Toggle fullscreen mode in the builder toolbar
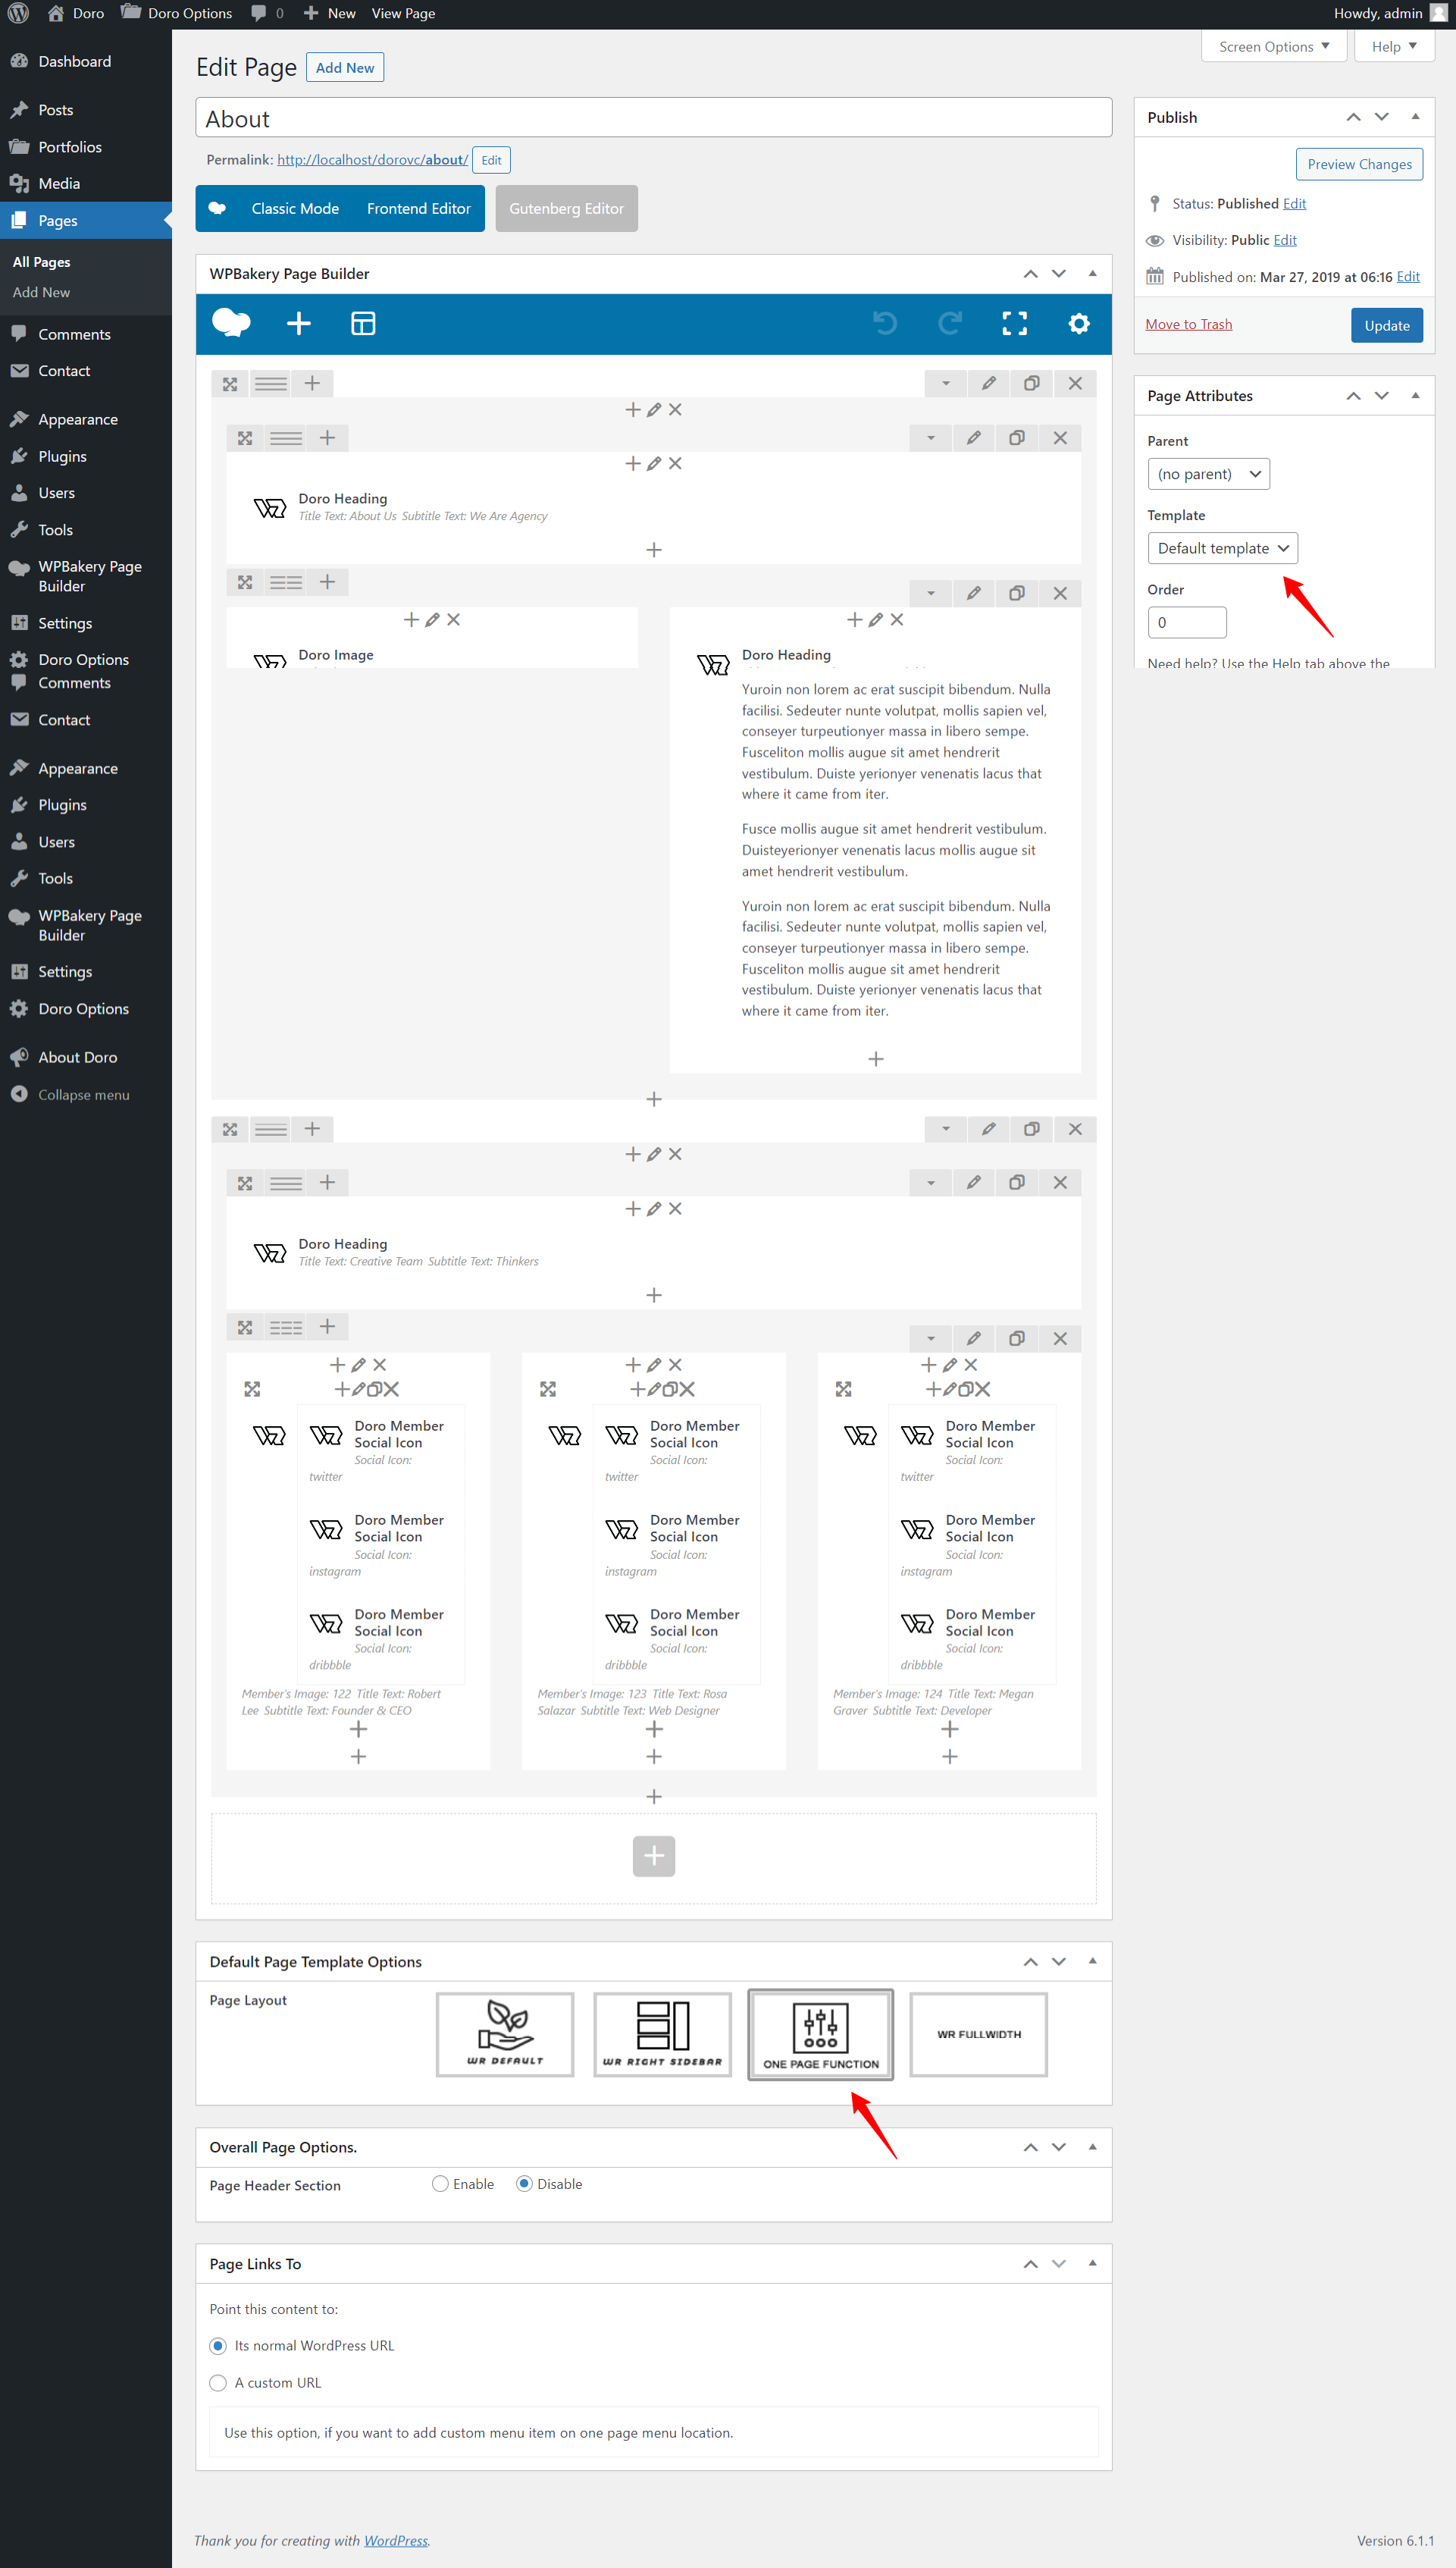Viewport: 1456px width, 2568px height. [x=1014, y=323]
